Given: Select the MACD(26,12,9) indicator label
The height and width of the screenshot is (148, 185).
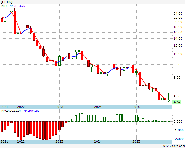Looking at the screenshot, I should (x=11, y=111).
